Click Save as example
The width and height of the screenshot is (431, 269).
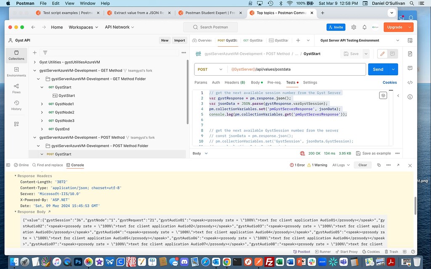[374, 153]
